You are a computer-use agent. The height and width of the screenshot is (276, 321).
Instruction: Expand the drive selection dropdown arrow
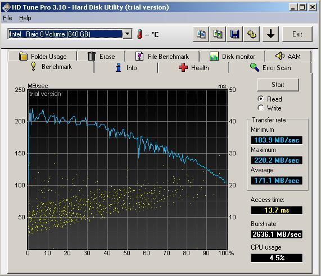pyautogui.click(x=128, y=34)
